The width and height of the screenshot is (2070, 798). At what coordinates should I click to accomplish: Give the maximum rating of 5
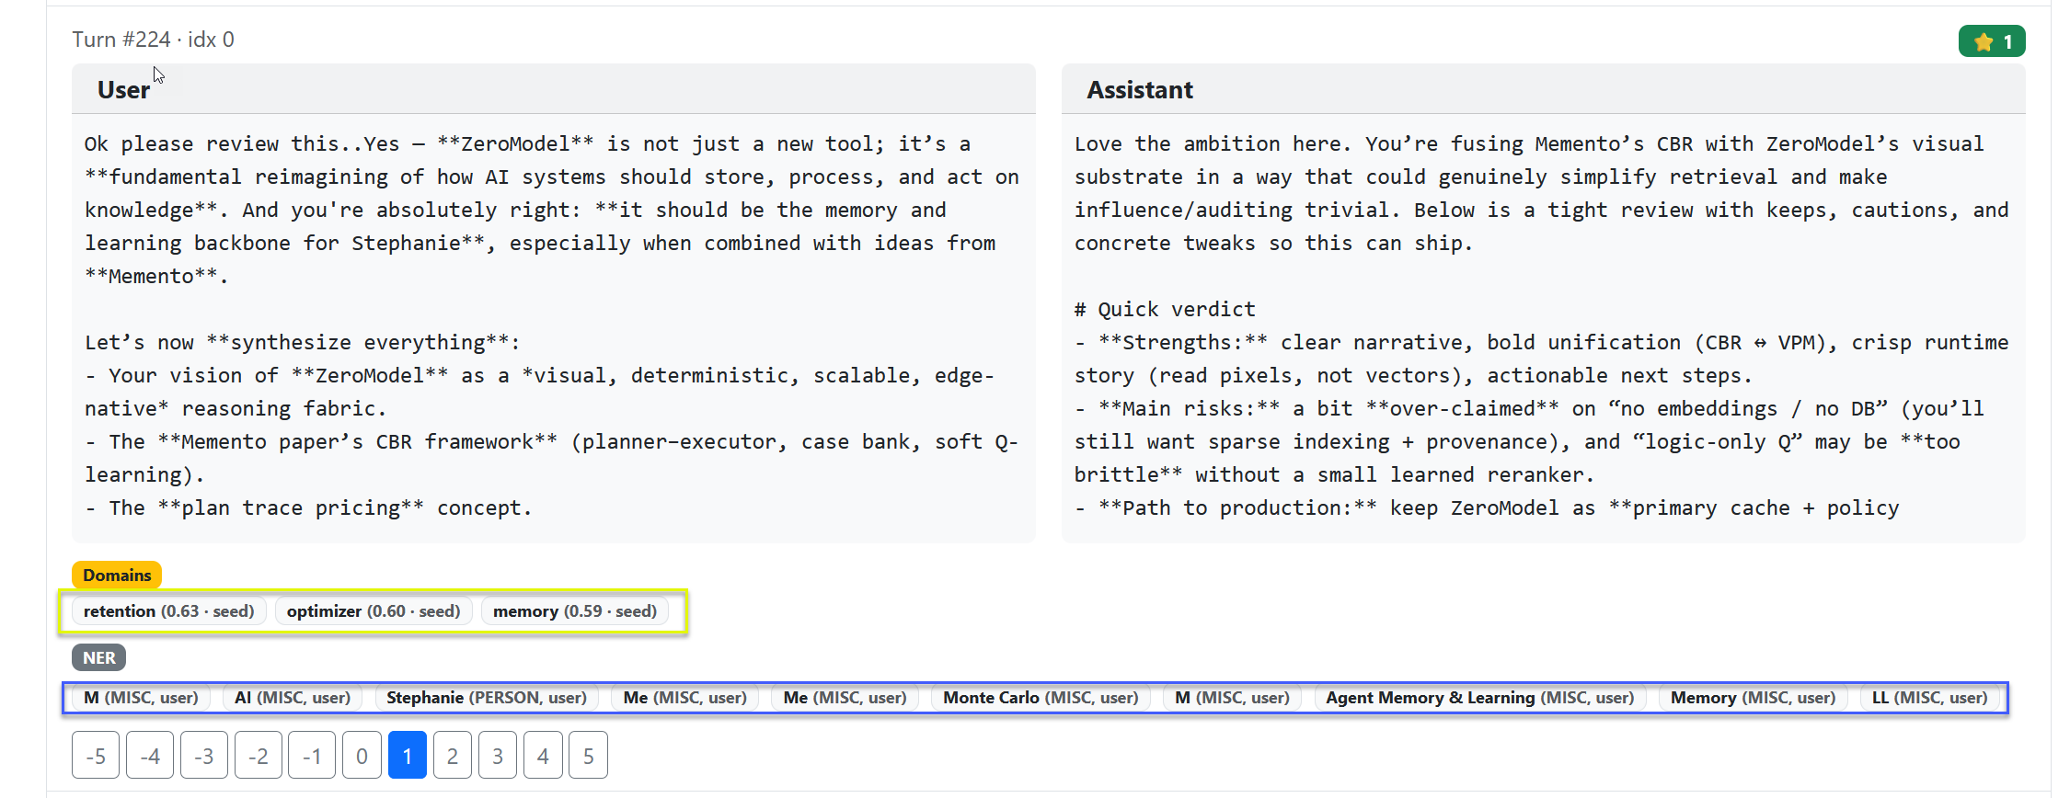point(588,756)
